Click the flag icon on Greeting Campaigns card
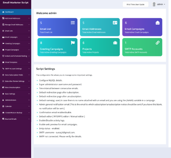 [x=73, y=43]
